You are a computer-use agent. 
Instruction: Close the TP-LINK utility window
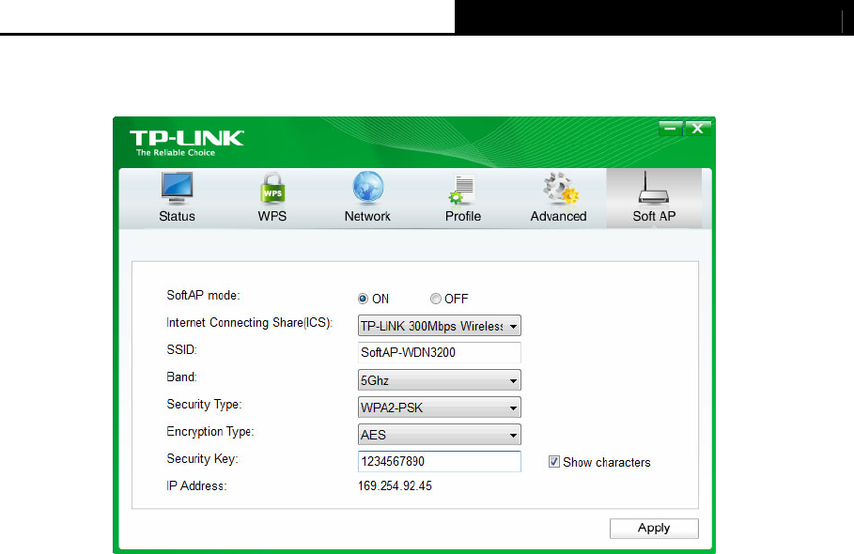coord(698,129)
